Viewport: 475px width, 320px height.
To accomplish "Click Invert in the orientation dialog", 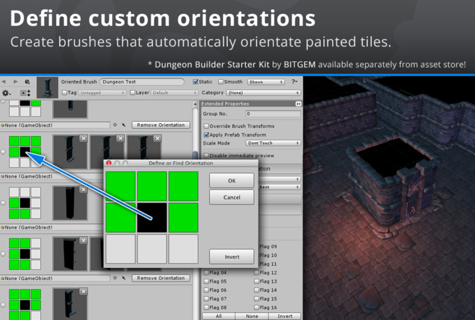I will pos(232,257).
